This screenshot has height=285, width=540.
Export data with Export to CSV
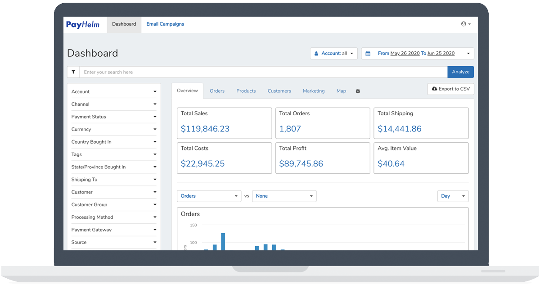[x=450, y=89]
